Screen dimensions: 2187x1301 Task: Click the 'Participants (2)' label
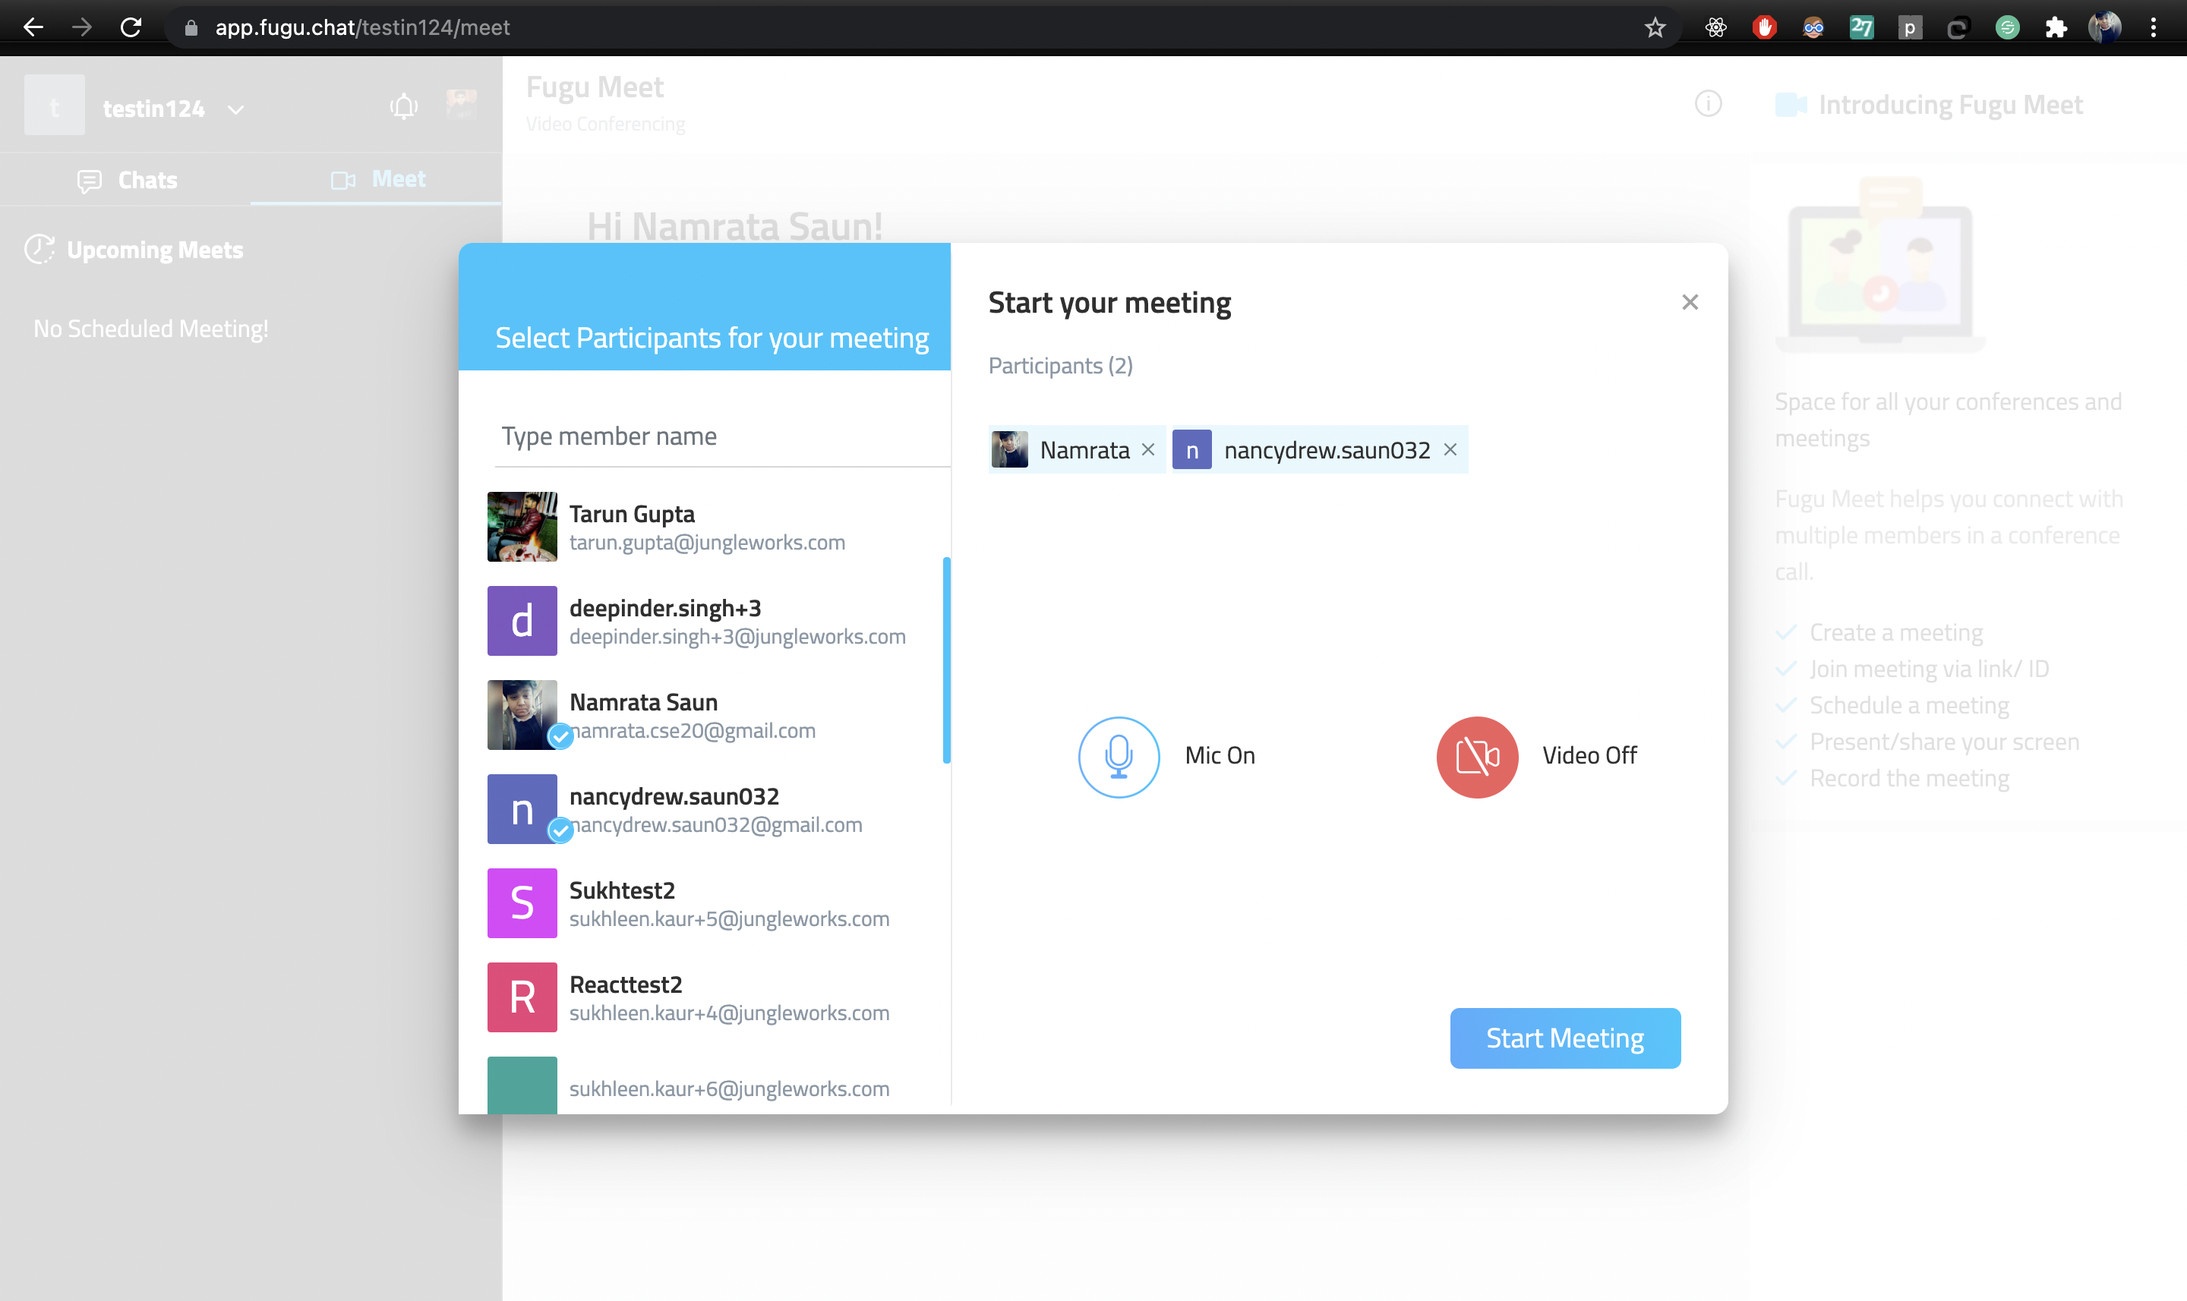(1060, 366)
